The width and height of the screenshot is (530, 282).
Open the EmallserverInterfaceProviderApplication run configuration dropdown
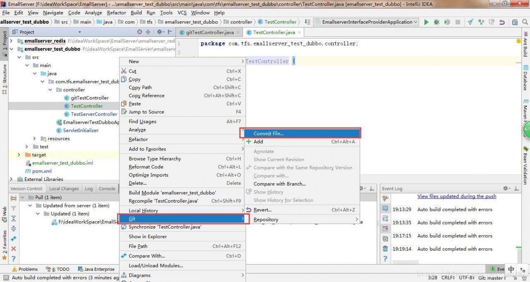pyautogui.click(x=366, y=22)
